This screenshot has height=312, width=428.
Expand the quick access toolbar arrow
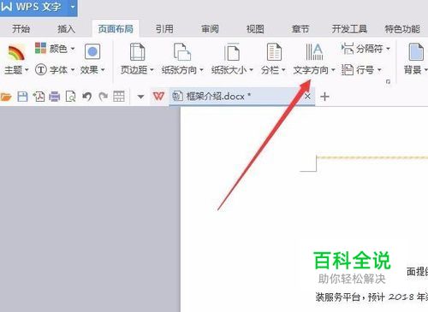pos(140,97)
